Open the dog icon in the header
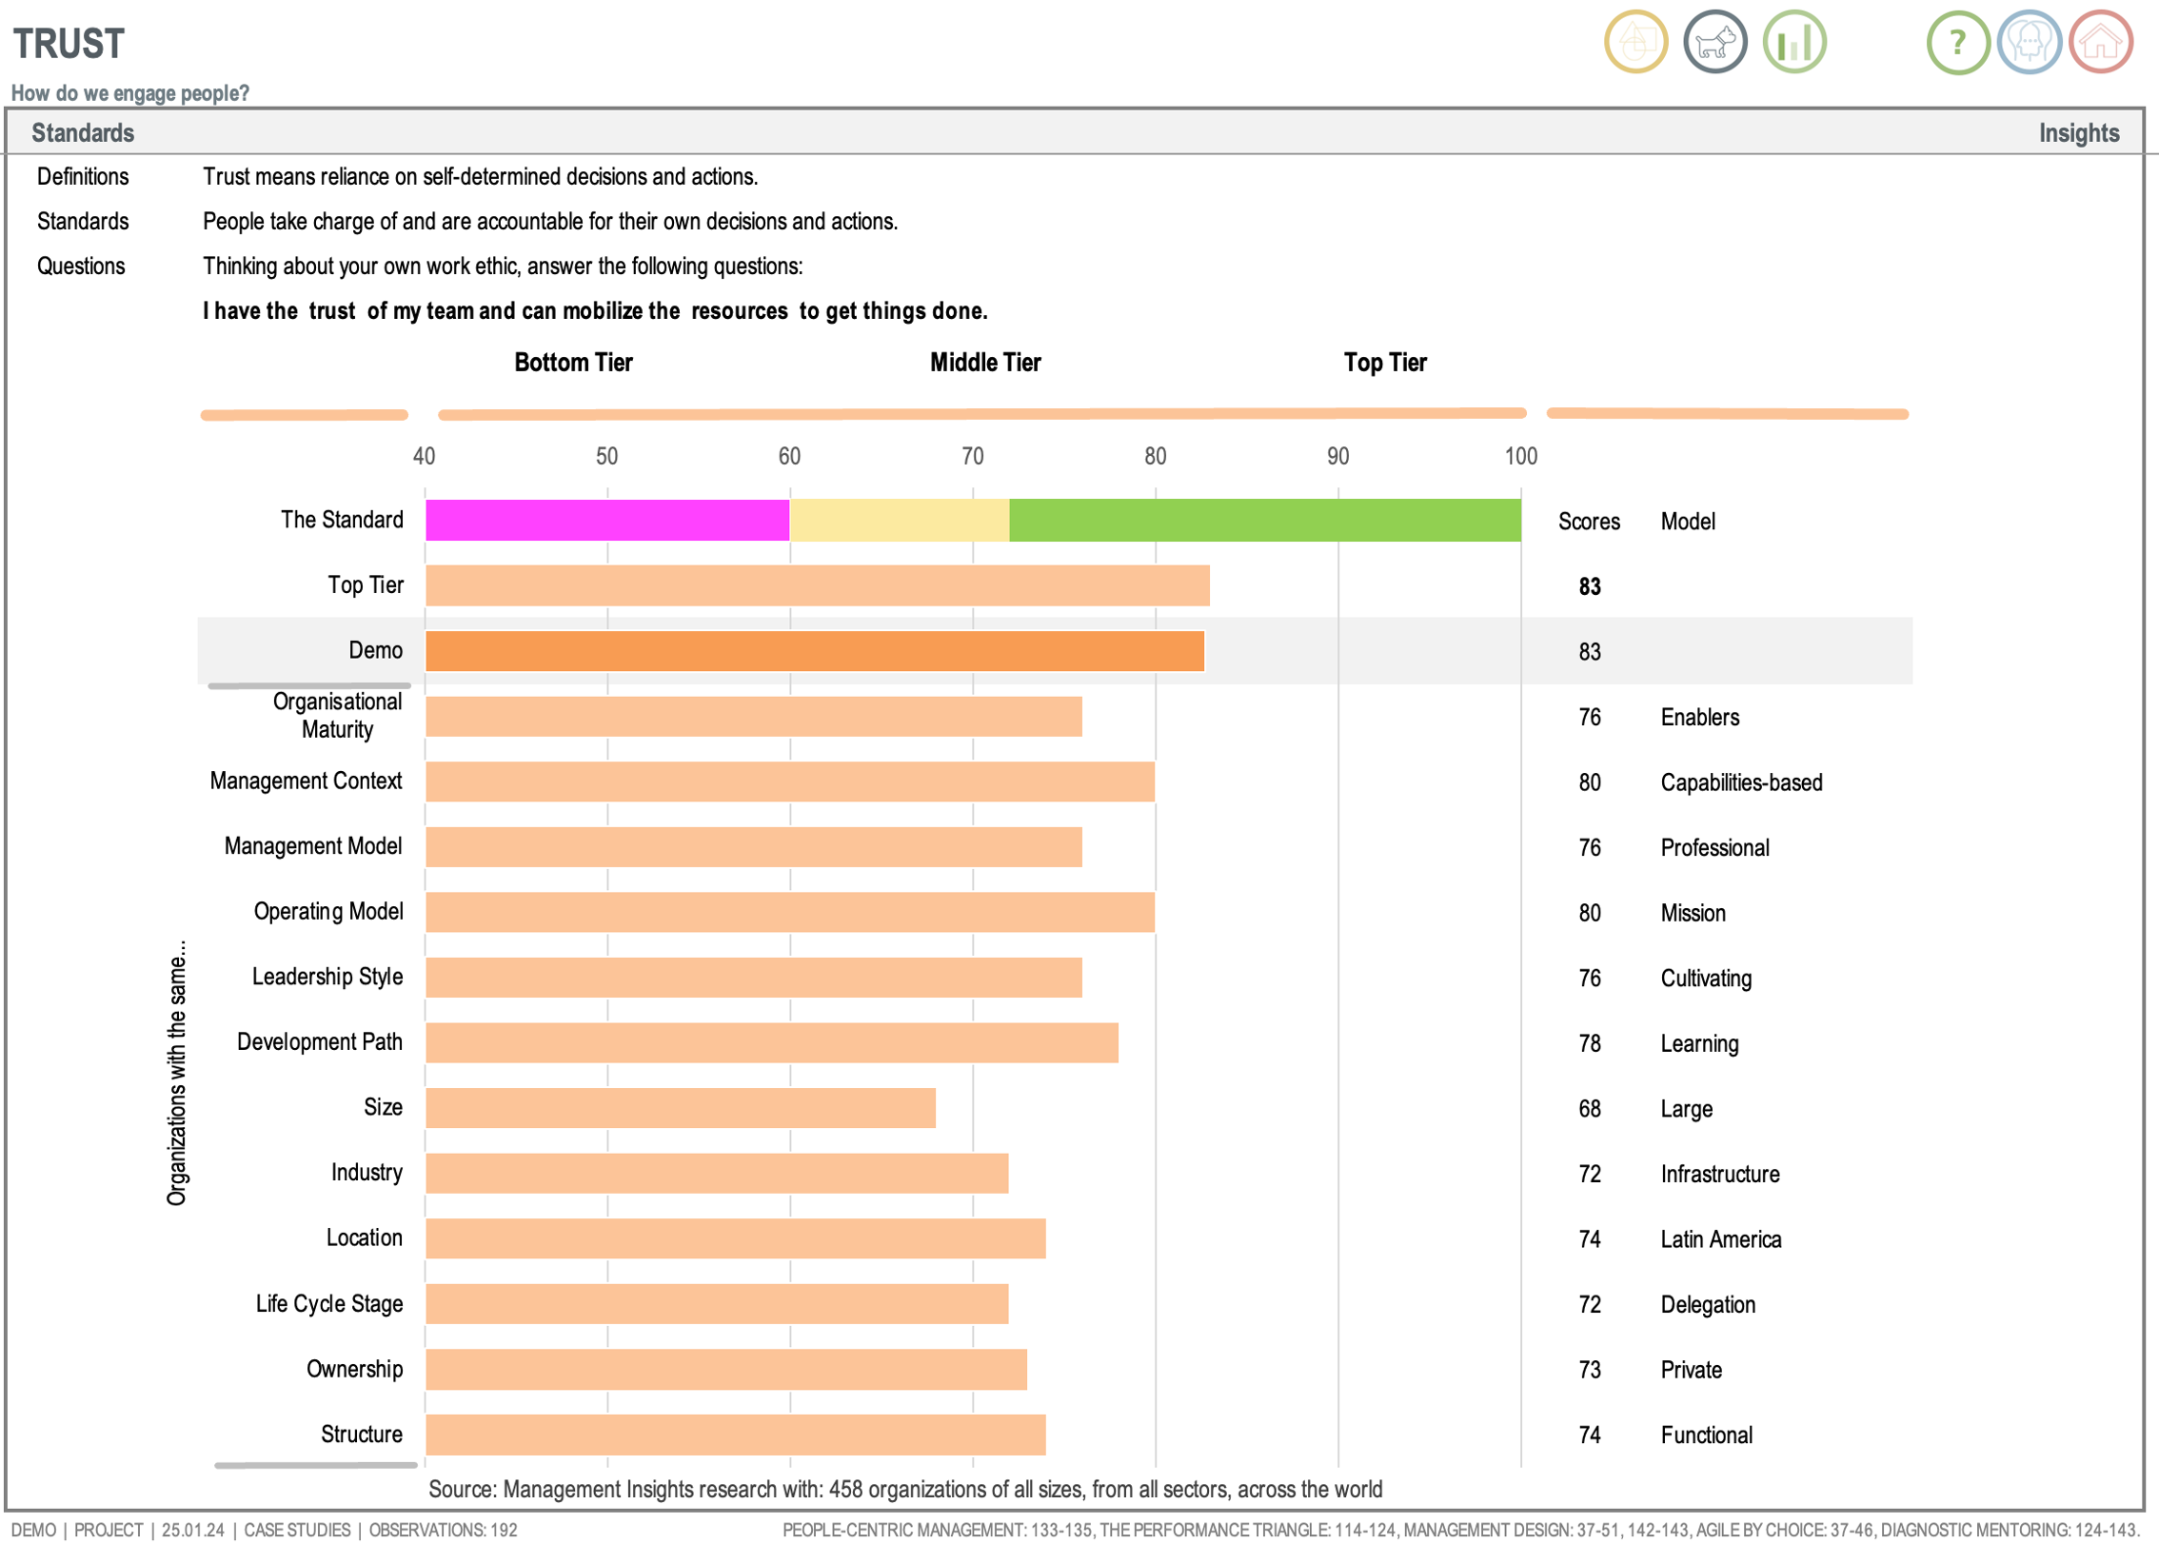This screenshot has height=1544, width=2159. [x=1714, y=43]
